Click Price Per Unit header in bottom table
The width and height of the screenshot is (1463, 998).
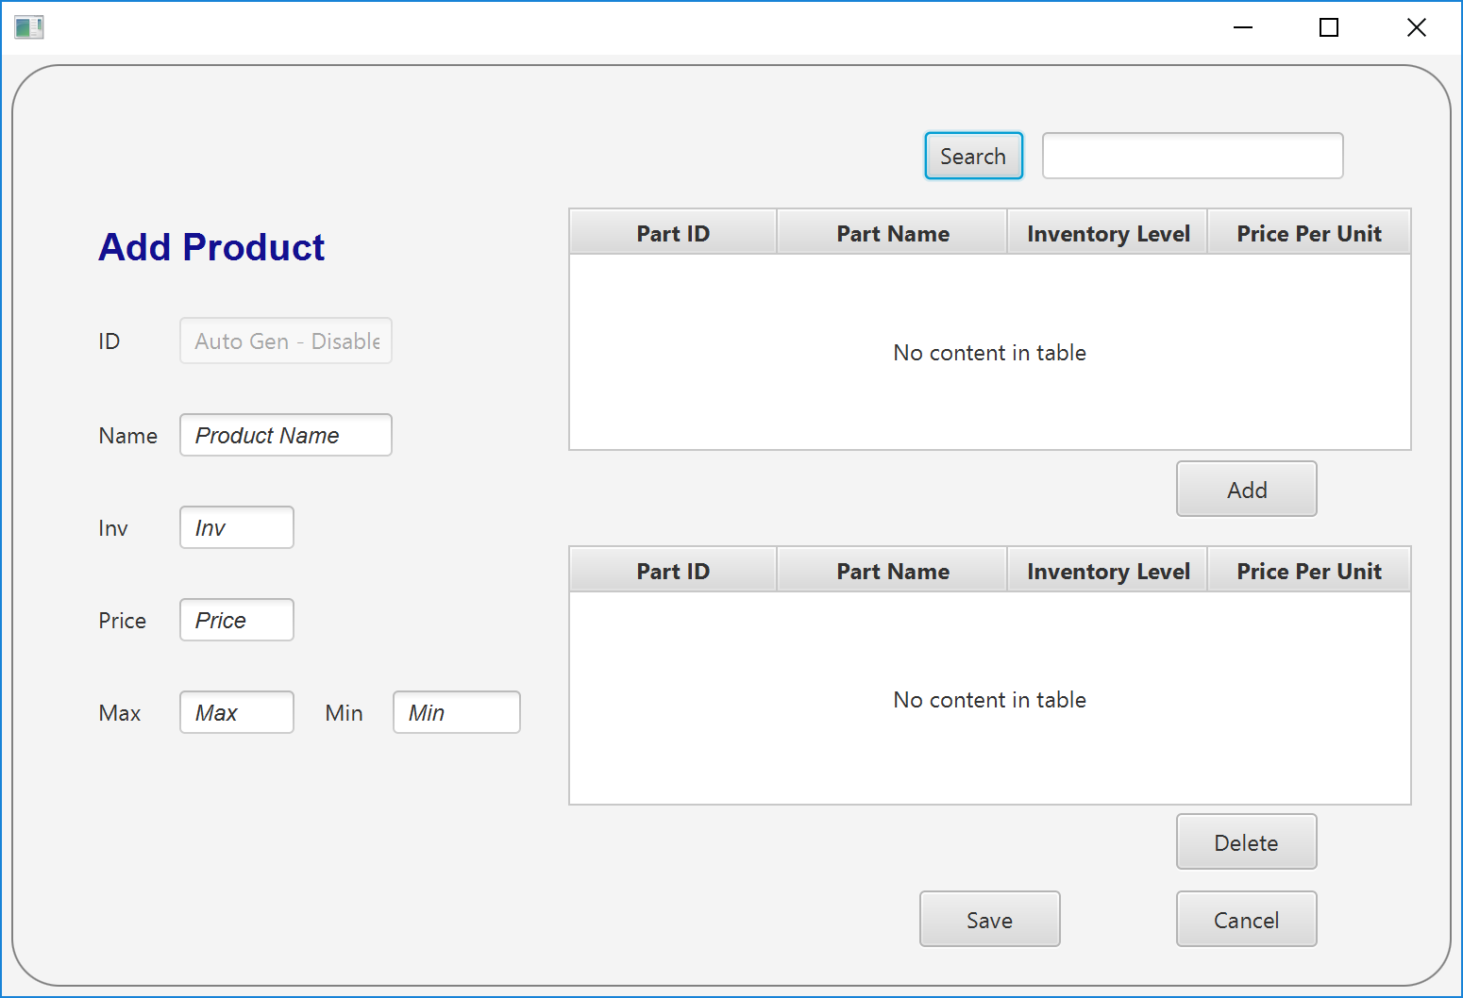pos(1309,570)
